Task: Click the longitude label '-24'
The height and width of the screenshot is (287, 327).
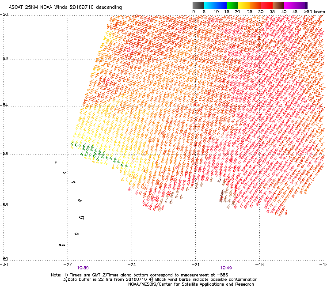Action: point(132,264)
